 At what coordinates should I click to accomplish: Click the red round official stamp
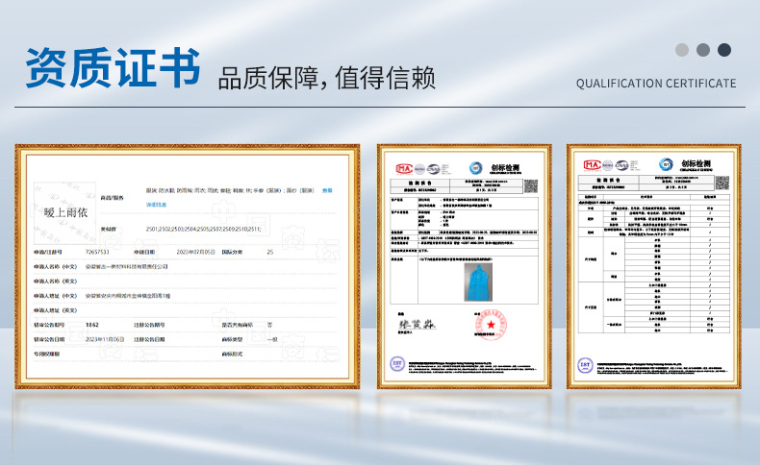490,324
